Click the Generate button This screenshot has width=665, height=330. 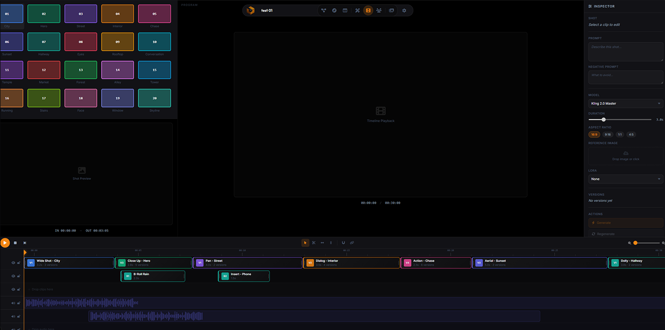pos(625,223)
